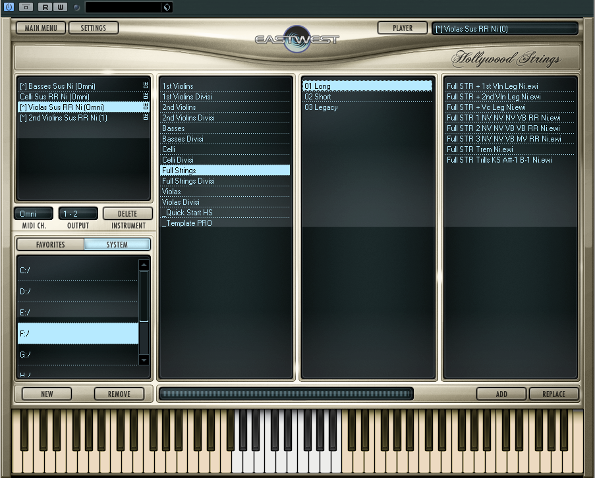Click the icon left of the R button
Image resolution: width=595 pixels, height=478 pixels.
click(x=26, y=7)
